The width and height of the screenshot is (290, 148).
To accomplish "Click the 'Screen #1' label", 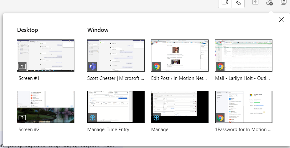I will click(29, 78).
